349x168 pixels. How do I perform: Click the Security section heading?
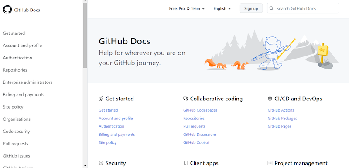(x=116, y=163)
